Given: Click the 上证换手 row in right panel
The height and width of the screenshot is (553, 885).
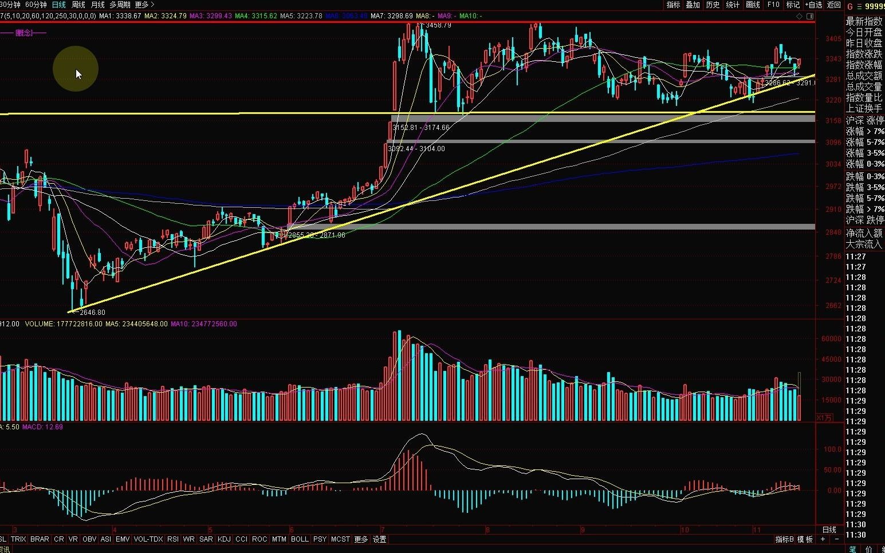Looking at the screenshot, I should click(864, 108).
